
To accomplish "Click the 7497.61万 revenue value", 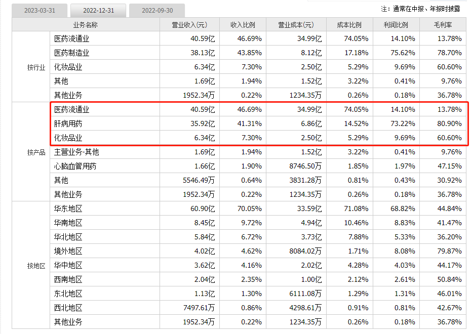I will tap(199, 308).
